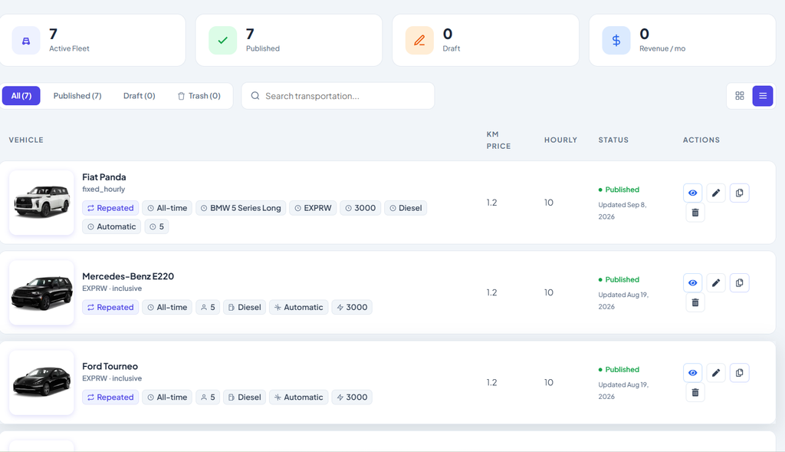
Task: Focus the Search transportation field
Action: click(x=338, y=96)
